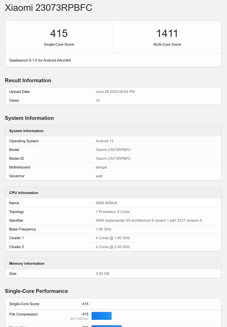
Task: Click the partially visible Navigation score bar
Action: pos(106,326)
